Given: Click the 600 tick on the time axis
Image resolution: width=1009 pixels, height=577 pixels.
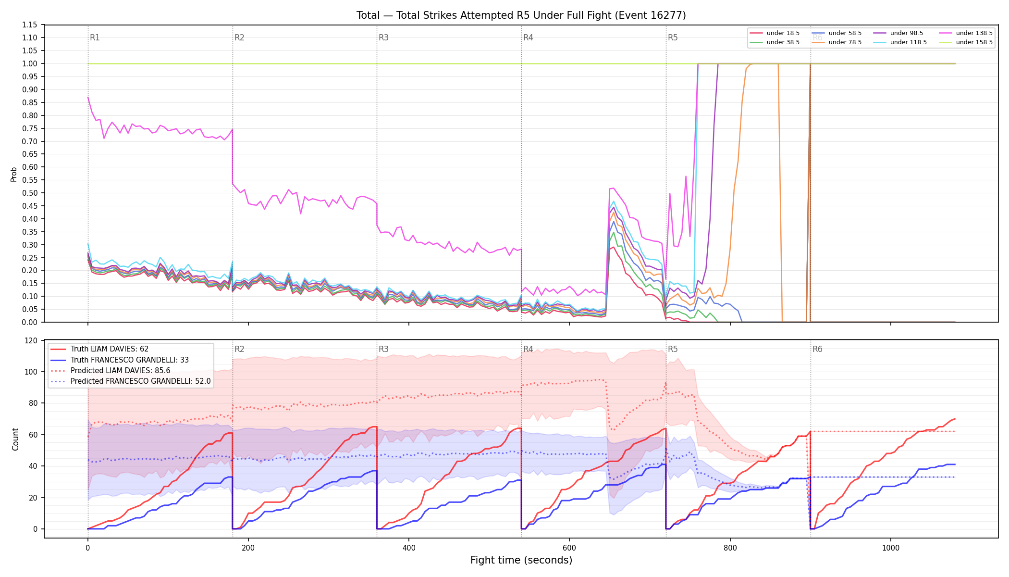Looking at the screenshot, I should click(x=569, y=548).
